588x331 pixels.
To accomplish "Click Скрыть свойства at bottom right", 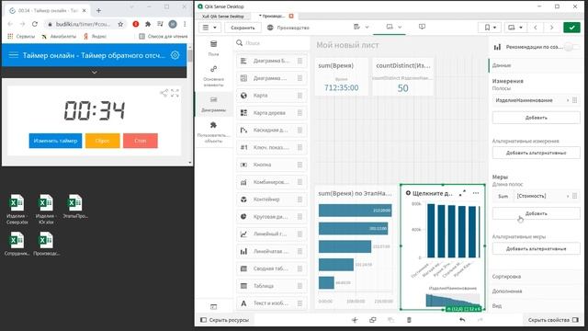I will click(x=553, y=320).
